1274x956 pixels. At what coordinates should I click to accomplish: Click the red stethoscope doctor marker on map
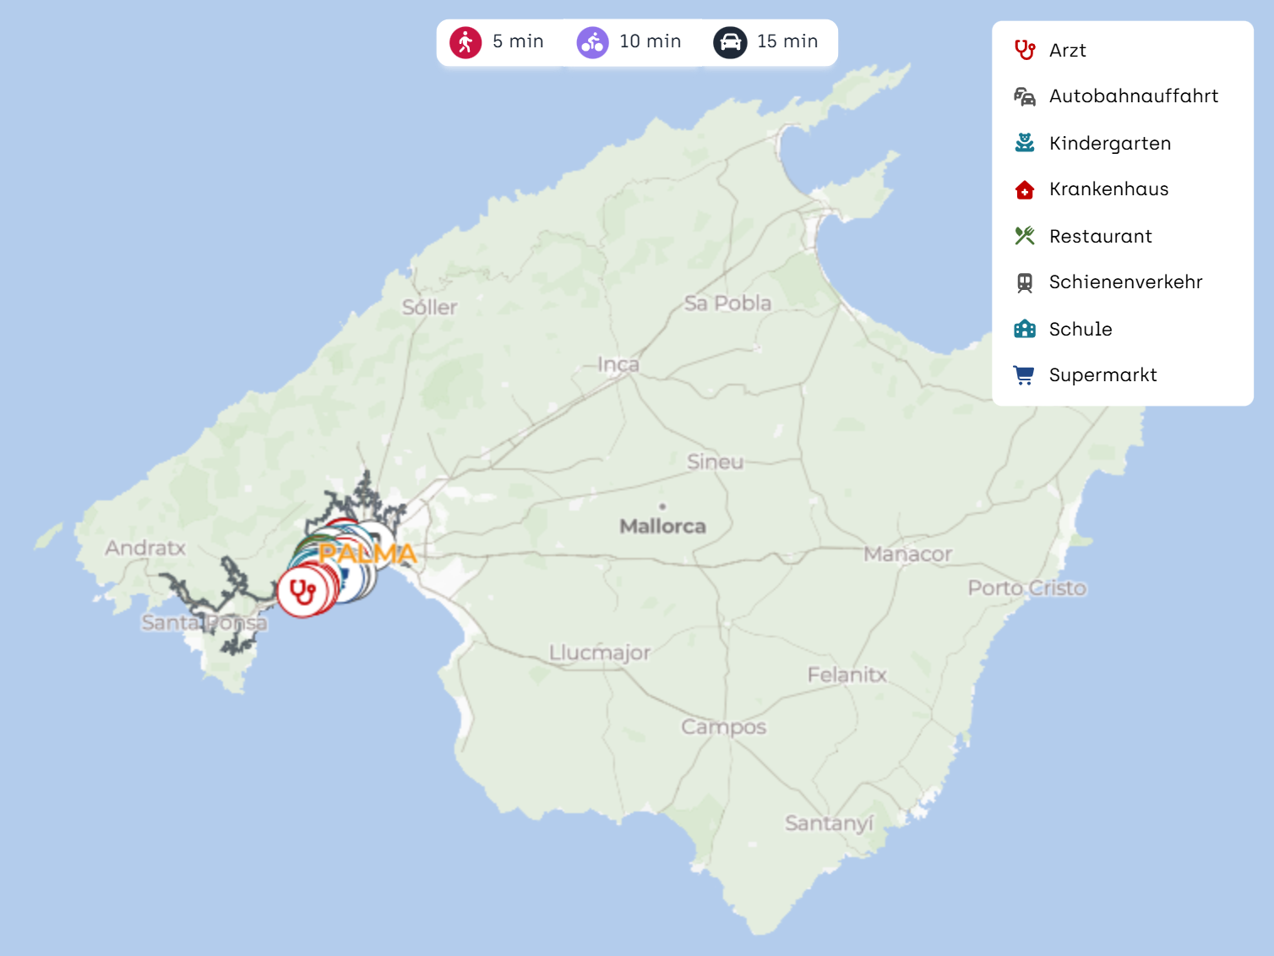[x=302, y=592]
